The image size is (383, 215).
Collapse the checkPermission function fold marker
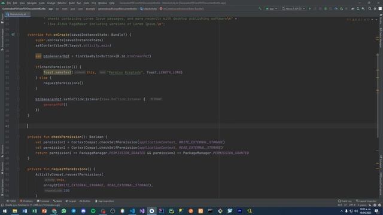click(19, 137)
